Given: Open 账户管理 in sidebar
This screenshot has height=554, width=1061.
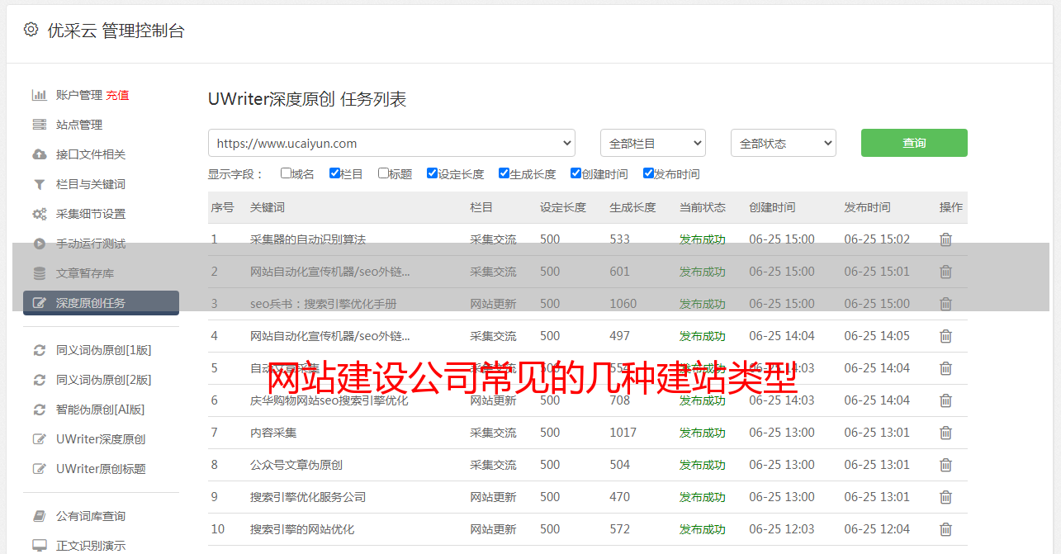Looking at the screenshot, I should (x=79, y=95).
